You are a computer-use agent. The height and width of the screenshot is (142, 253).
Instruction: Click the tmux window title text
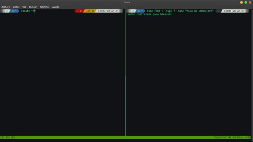[127, 2]
